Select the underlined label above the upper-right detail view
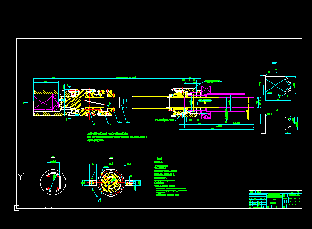This screenshot has height=229, width=312. pyautogui.click(x=276, y=63)
